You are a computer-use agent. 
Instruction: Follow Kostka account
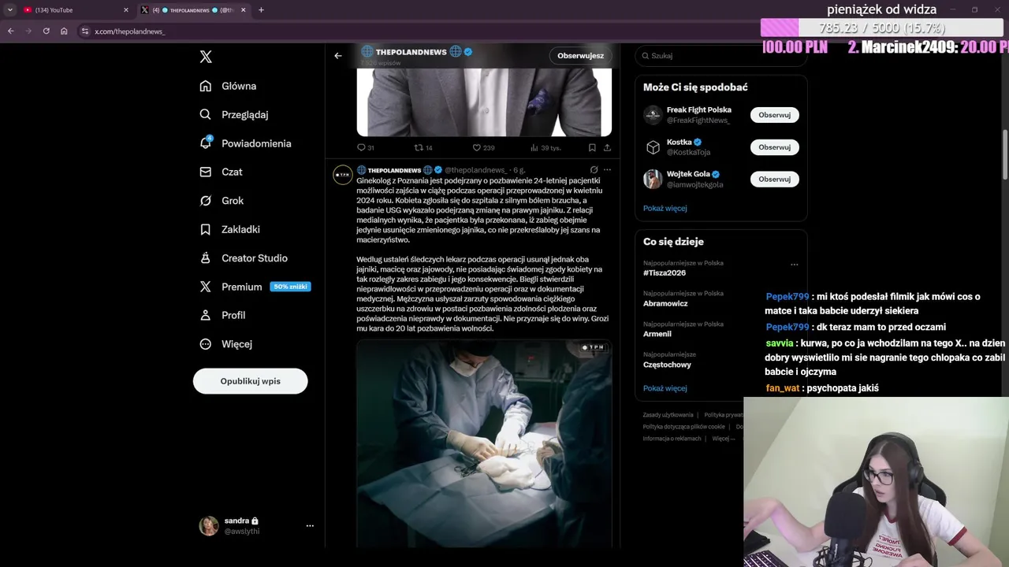(774, 147)
